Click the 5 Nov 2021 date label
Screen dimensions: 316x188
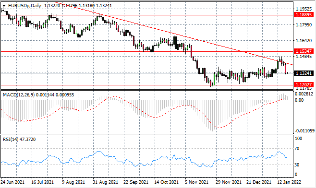point(197,182)
